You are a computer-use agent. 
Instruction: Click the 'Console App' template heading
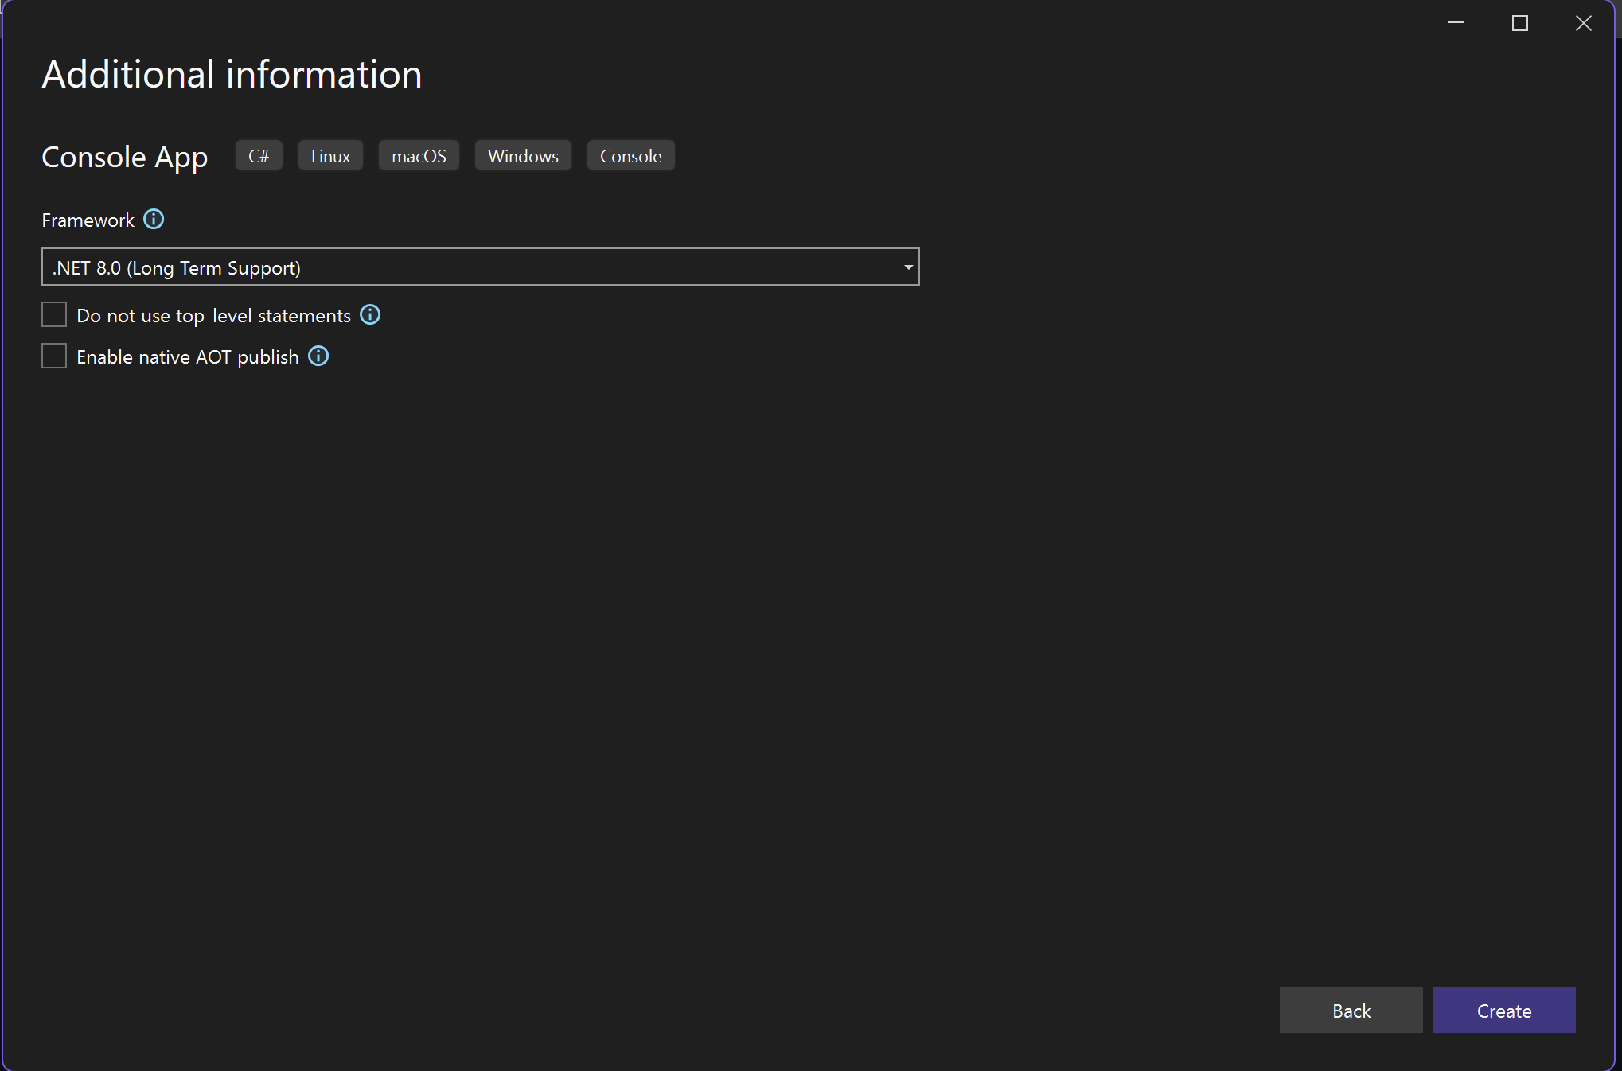click(125, 158)
